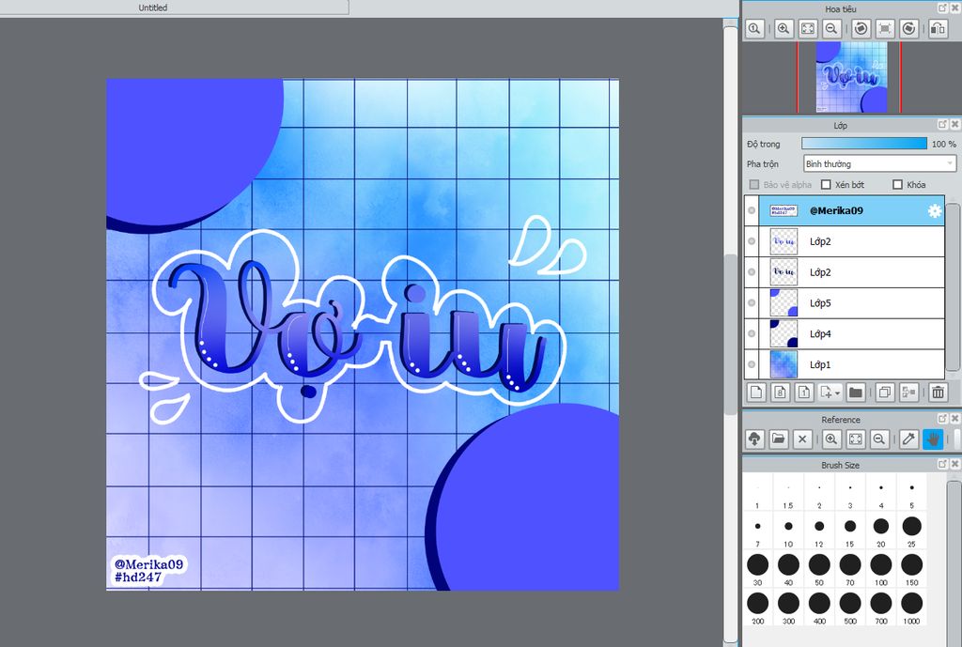Rotate canvas clockwise in navigator

tap(909, 29)
